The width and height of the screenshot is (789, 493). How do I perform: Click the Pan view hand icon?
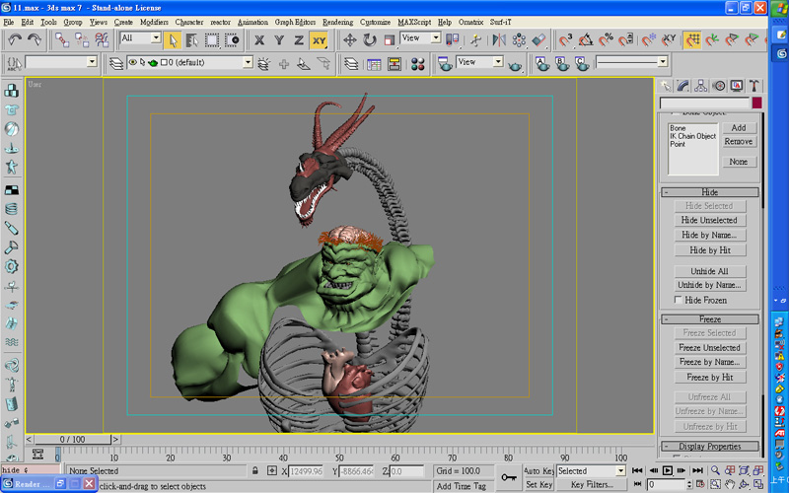point(729,485)
